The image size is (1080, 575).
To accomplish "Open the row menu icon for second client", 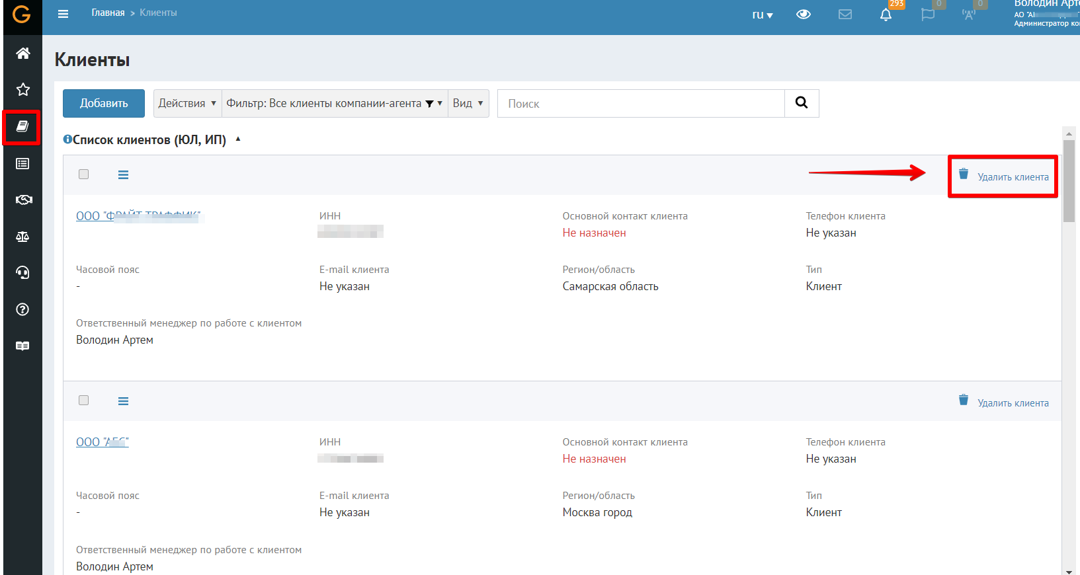I will pyautogui.click(x=123, y=401).
